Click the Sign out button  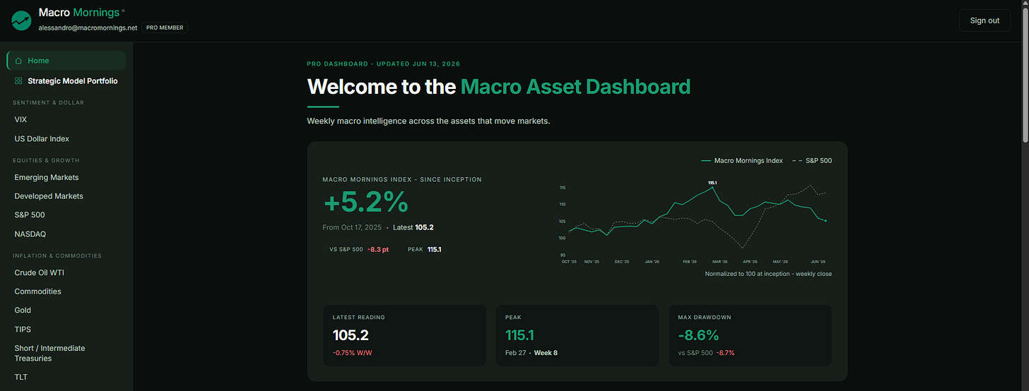click(x=984, y=20)
